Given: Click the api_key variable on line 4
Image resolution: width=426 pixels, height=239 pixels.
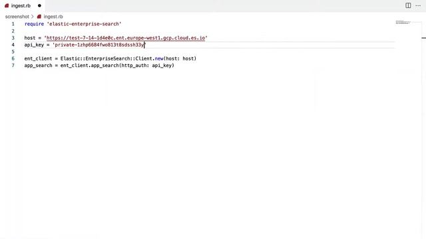Looking at the screenshot, I should click(34, 44).
